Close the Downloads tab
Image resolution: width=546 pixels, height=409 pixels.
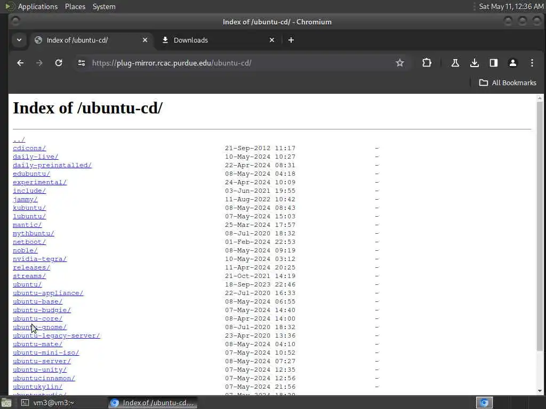coord(272,40)
